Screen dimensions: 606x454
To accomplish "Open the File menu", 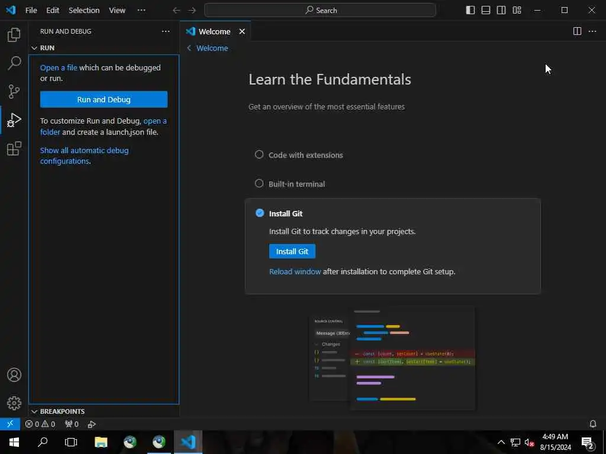I will coord(31,10).
